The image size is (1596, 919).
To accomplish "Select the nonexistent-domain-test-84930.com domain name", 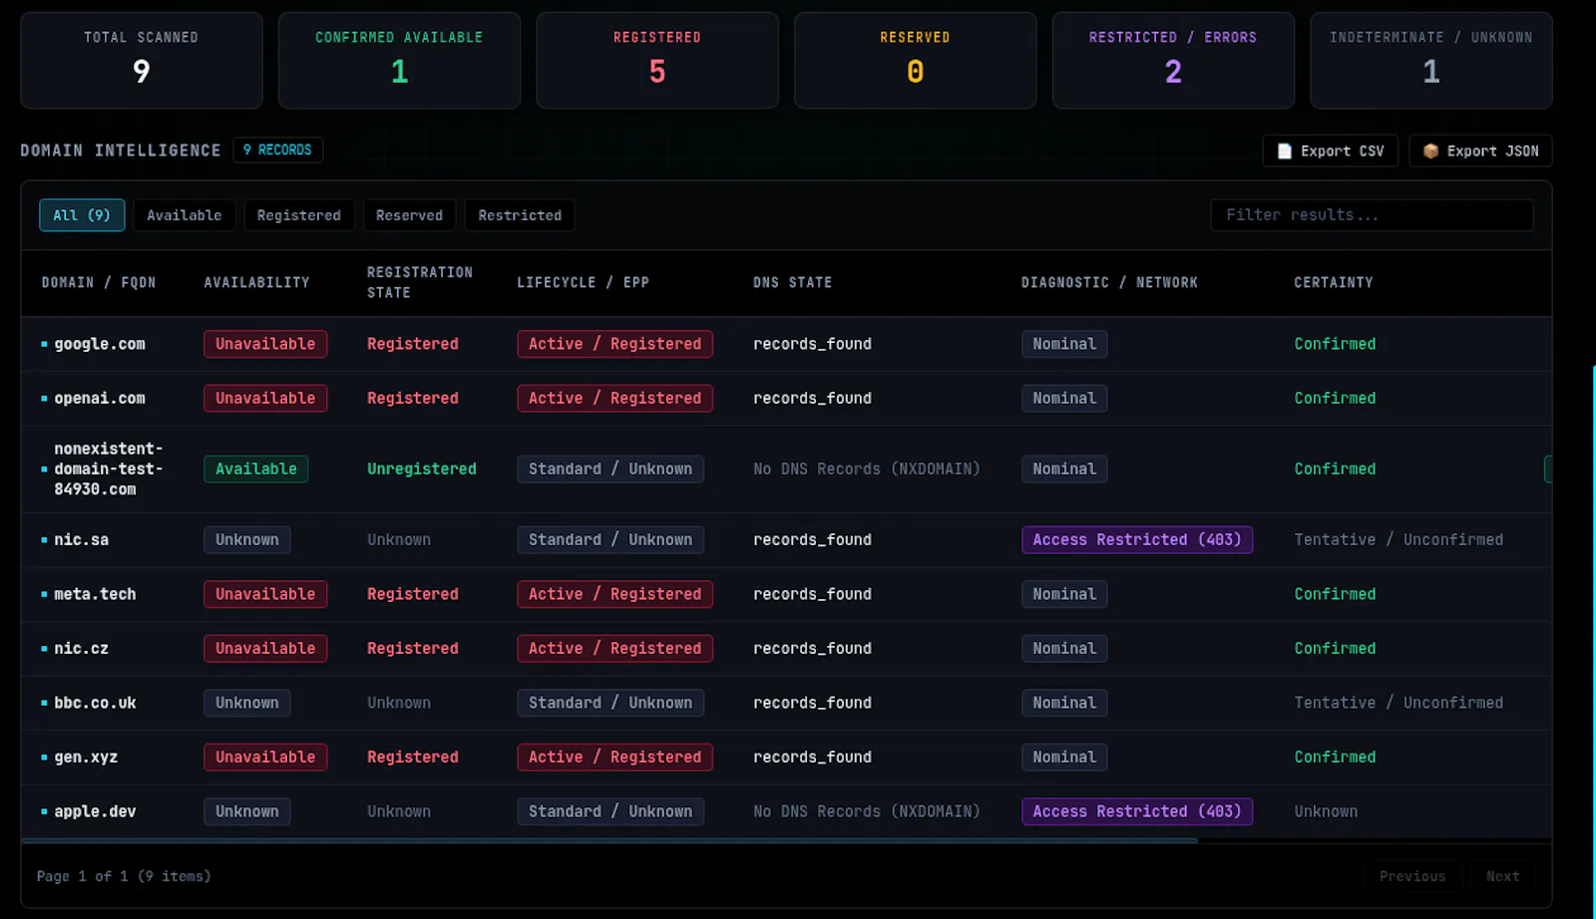I will click(108, 468).
